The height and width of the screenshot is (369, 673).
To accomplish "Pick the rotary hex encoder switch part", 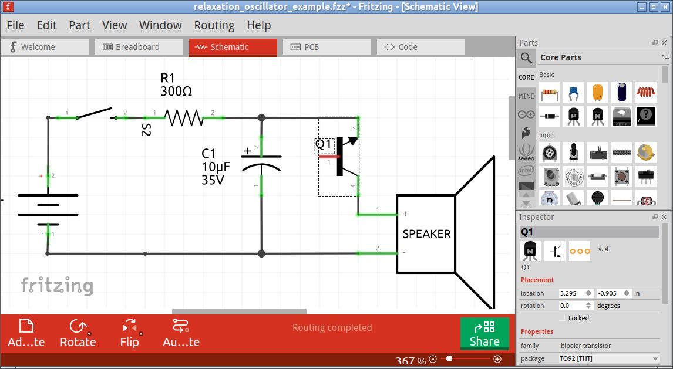I will tap(574, 177).
